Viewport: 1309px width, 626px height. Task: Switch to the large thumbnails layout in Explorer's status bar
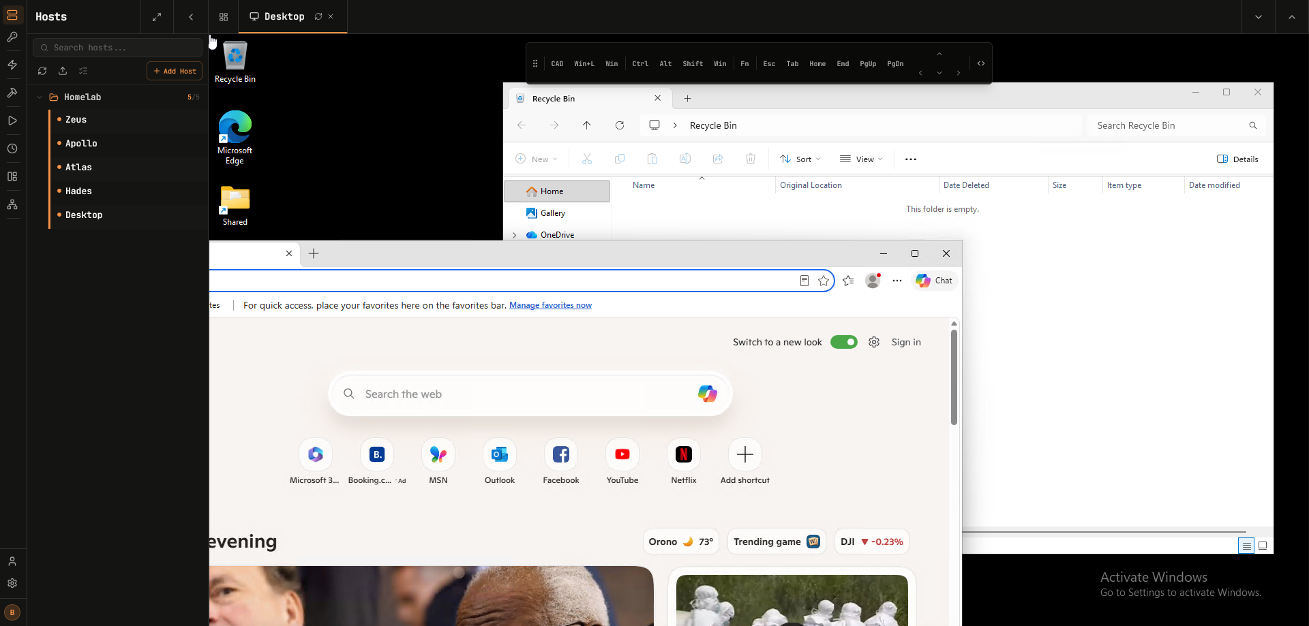click(x=1263, y=546)
